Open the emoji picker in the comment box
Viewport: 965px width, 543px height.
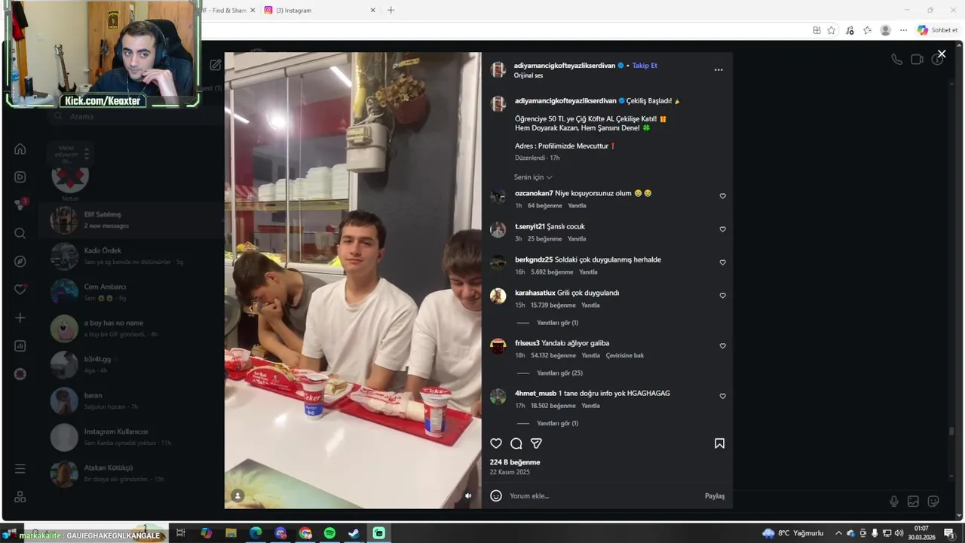pos(496,495)
